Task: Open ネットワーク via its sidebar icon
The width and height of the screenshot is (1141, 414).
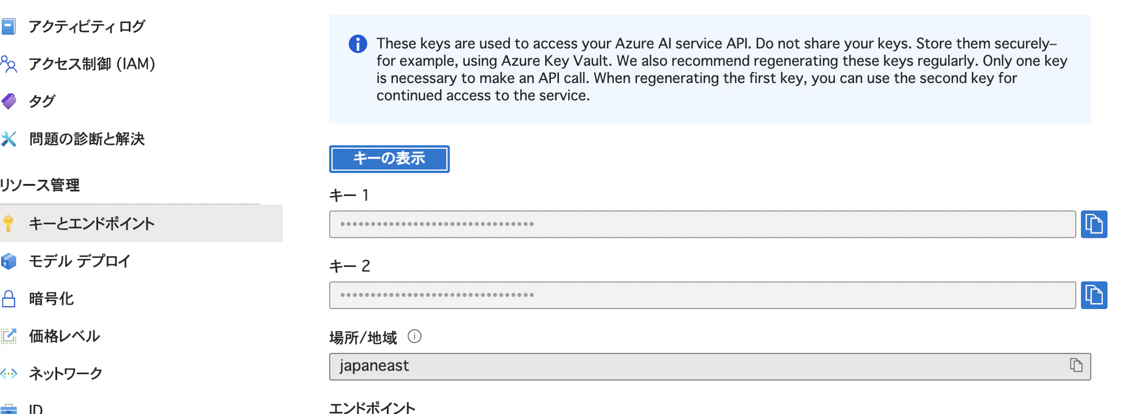Action: click(9, 373)
